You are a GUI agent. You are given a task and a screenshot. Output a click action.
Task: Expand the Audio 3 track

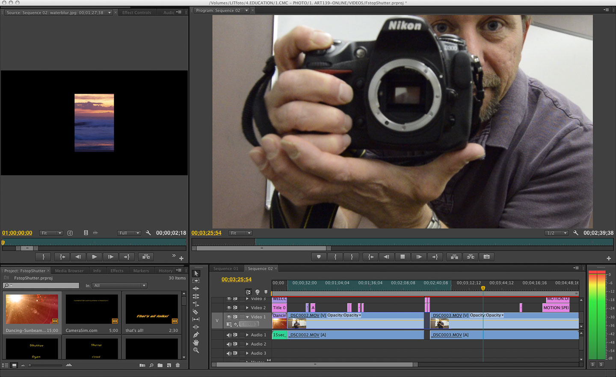click(247, 353)
